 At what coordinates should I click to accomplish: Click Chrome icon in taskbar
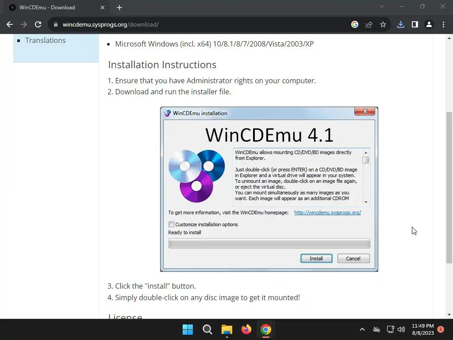click(266, 329)
